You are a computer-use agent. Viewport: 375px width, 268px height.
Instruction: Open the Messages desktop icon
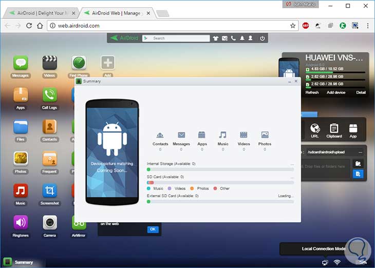(21, 63)
